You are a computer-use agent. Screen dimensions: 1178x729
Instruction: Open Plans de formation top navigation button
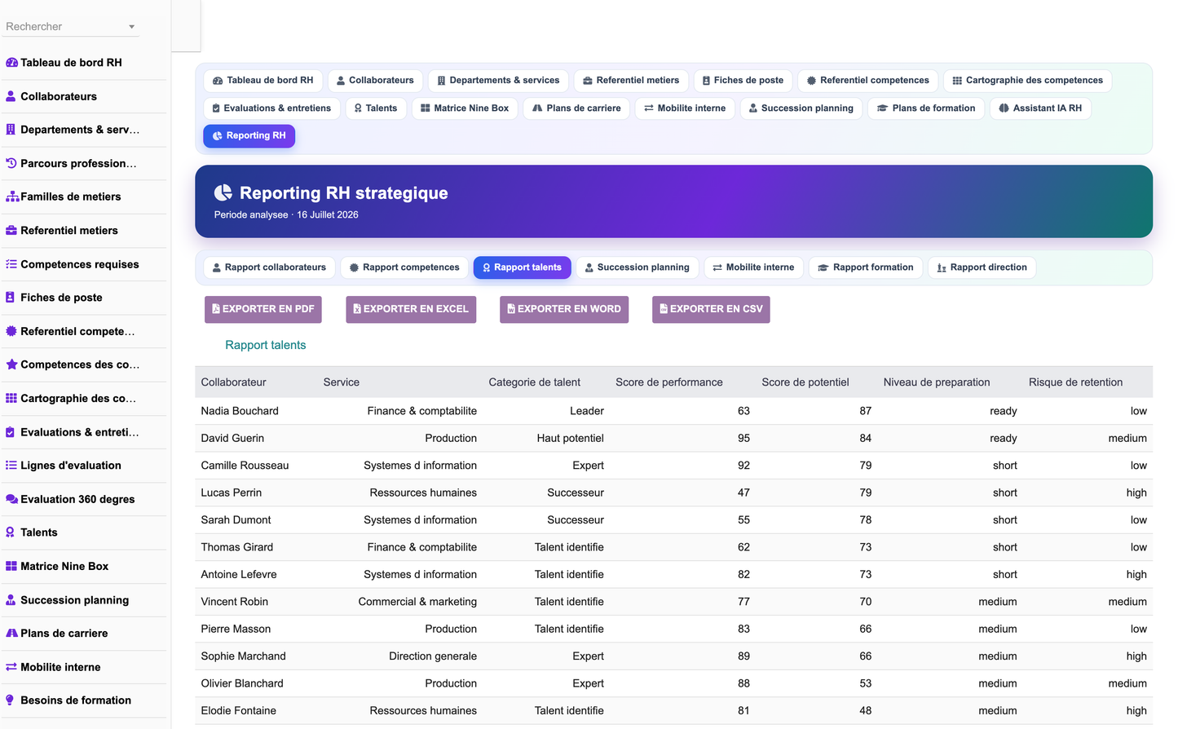[x=926, y=108]
